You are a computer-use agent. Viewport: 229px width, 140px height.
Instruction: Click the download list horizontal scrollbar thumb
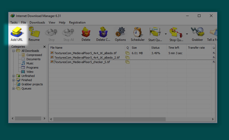110,119
